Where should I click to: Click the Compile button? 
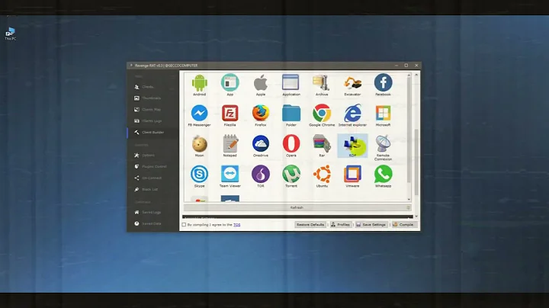403,225
